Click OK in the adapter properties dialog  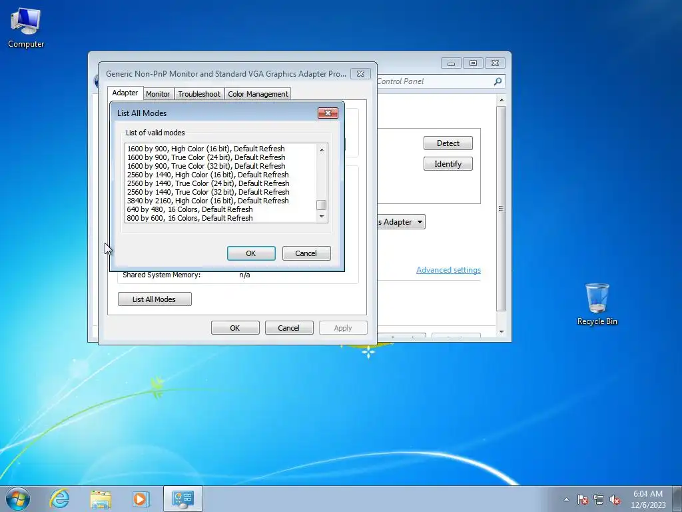[x=235, y=328]
